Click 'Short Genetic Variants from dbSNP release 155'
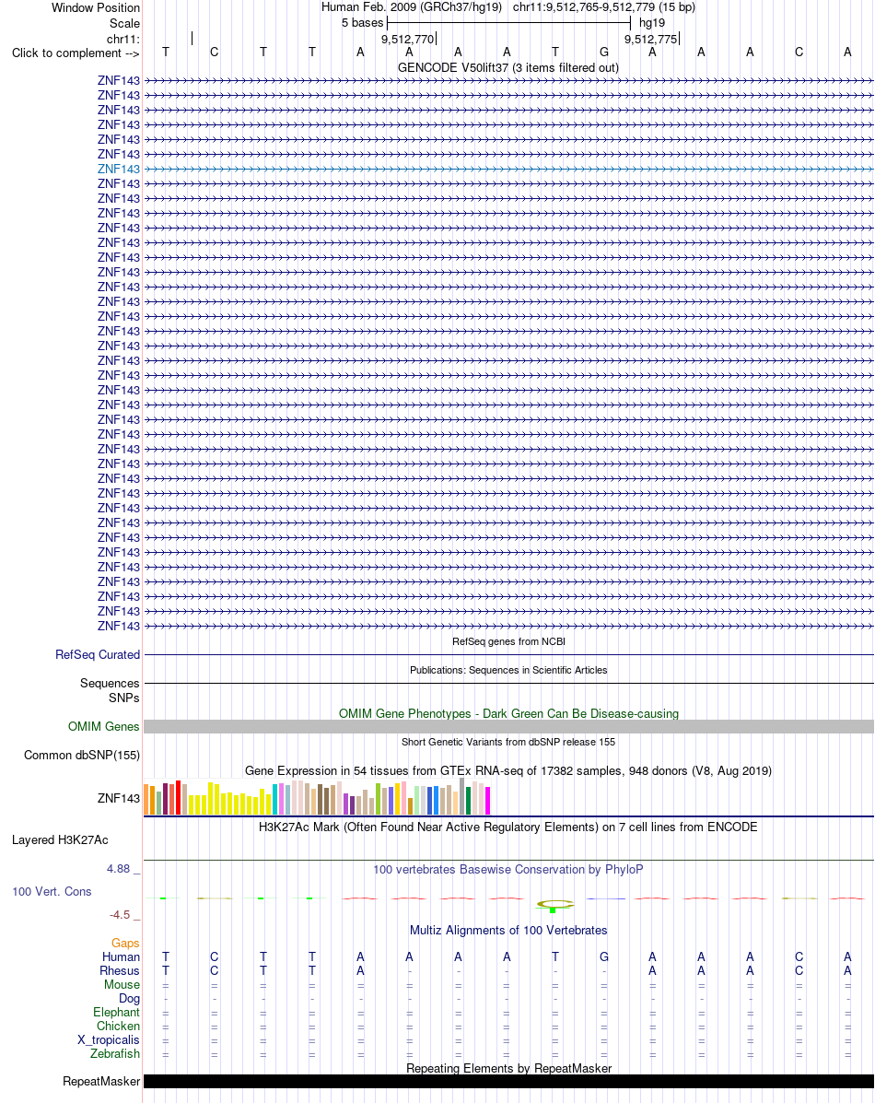Screen dimensions: 875x1103 click(x=508, y=742)
